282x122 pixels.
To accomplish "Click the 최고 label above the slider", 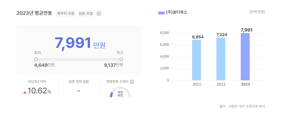I will coord(120,53).
